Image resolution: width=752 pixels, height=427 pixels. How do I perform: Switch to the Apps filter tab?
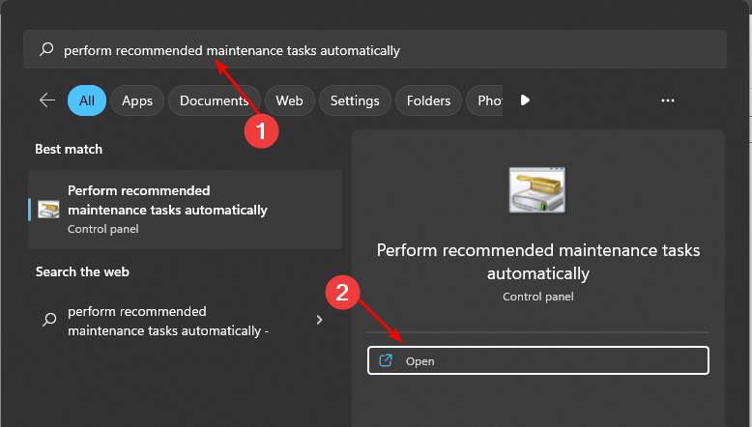pyautogui.click(x=137, y=100)
